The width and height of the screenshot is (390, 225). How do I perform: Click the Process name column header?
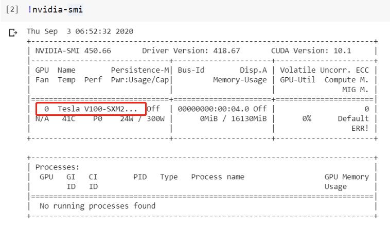(x=218, y=177)
